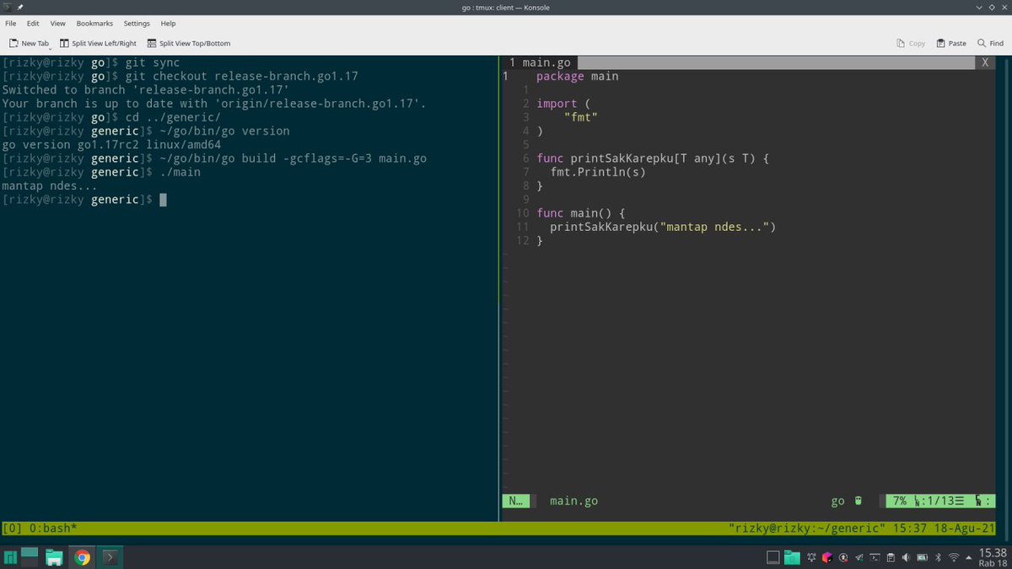Click the Paste toolbar button
Screen dimensions: 1012x569
click(950, 43)
